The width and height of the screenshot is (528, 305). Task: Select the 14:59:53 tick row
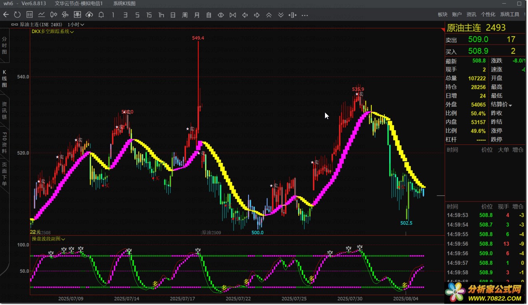click(x=485, y=215)
